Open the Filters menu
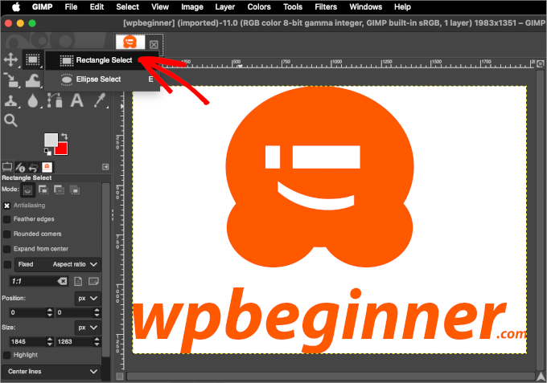Screen dimensions: 547x383 coord(325,6)
